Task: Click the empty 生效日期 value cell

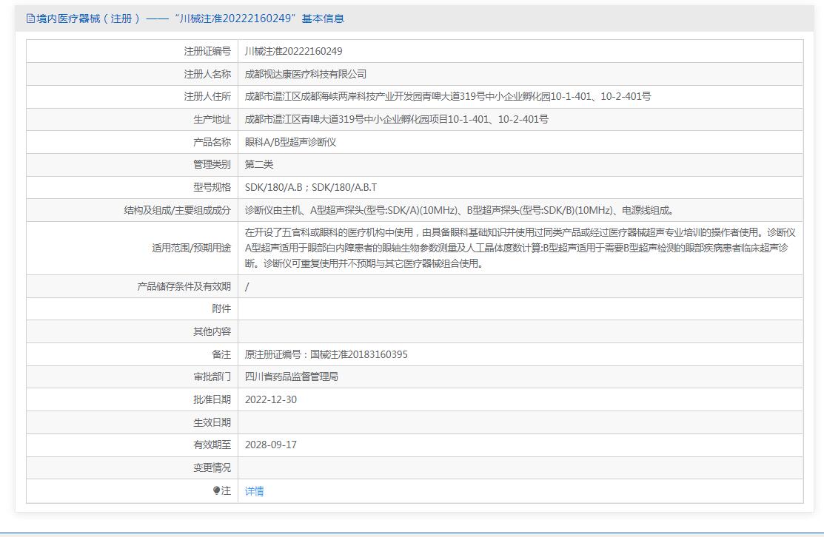Action: click(x=520, y=422)
